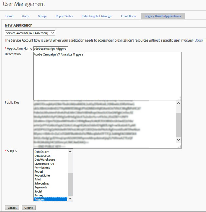Screen dimensions: 206x212
Task: Select Social scope
Action: pyautogui.click(x=50, y=191)
